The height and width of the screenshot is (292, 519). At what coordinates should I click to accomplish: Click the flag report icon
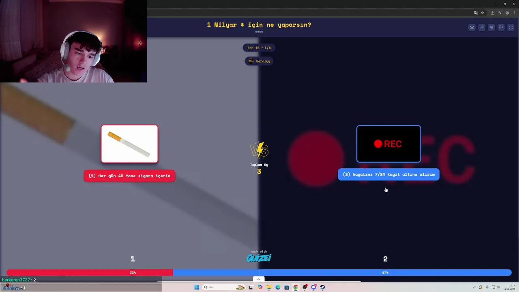501,28
